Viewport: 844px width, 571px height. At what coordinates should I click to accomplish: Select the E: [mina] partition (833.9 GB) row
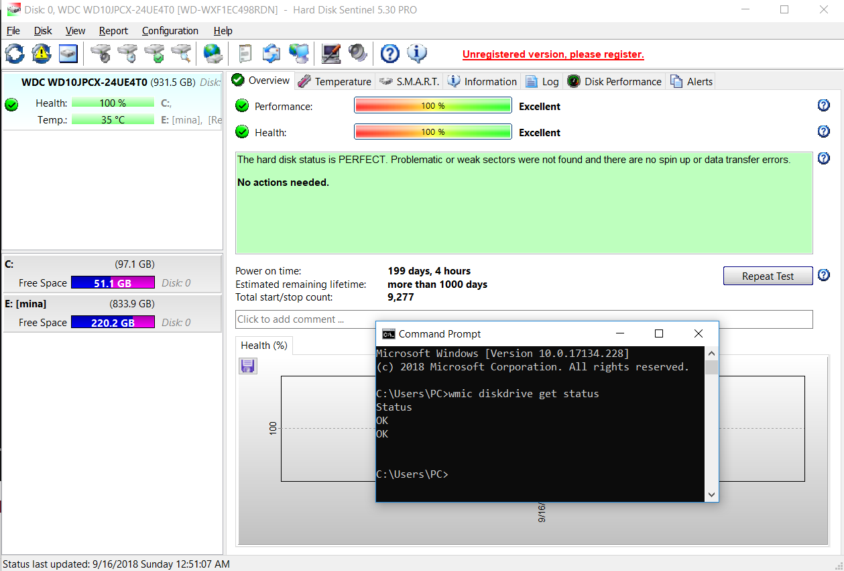tap(112, 313)
